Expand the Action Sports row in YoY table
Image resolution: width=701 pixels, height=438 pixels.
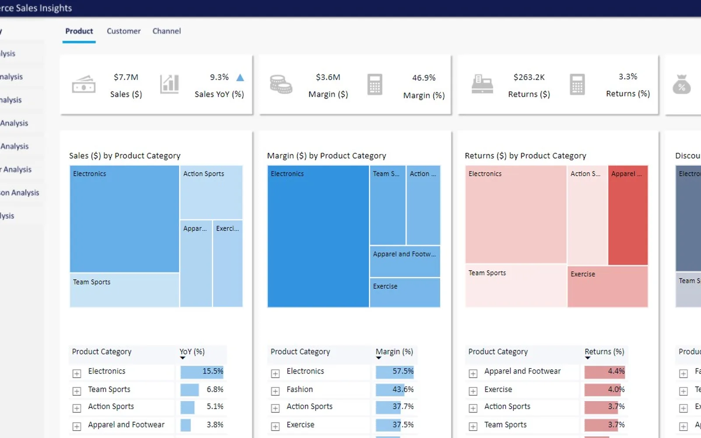tap(77, 408)
